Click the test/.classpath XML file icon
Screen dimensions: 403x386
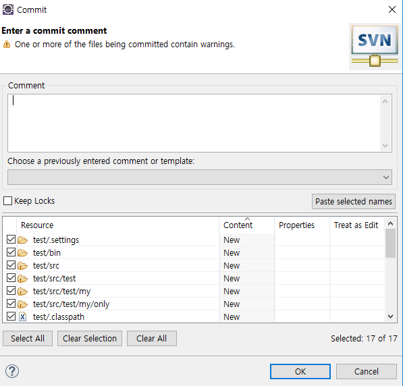(x=23, y=317)
